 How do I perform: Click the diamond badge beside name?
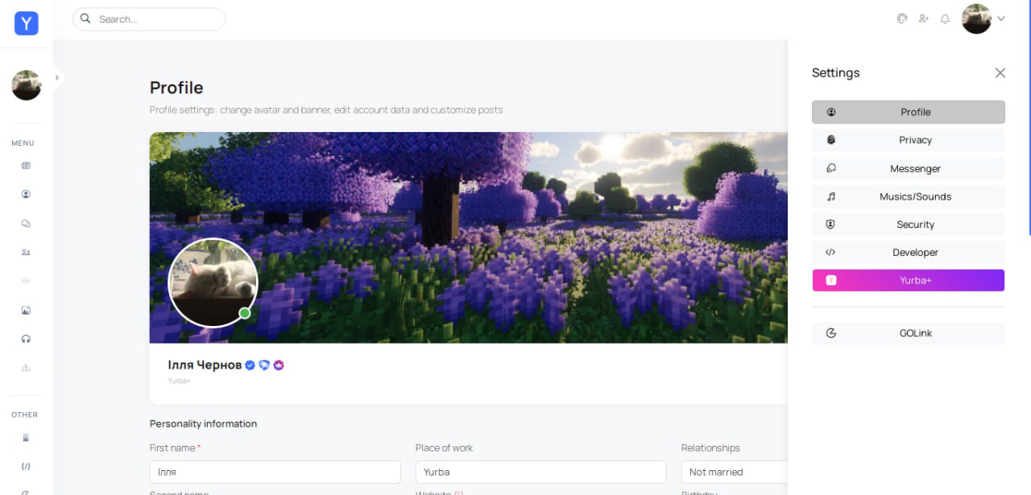pos(264,365)
